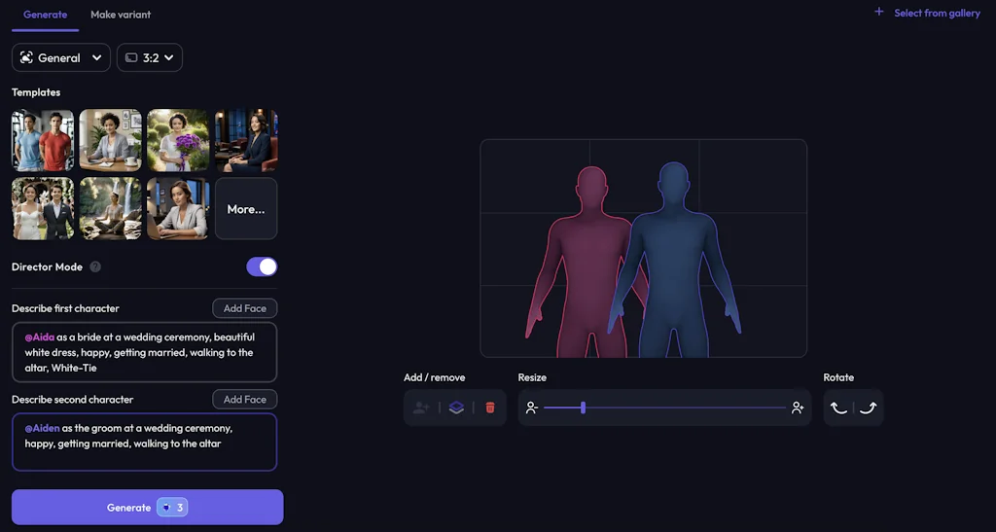Open the General style dropdown

(61, 57)
